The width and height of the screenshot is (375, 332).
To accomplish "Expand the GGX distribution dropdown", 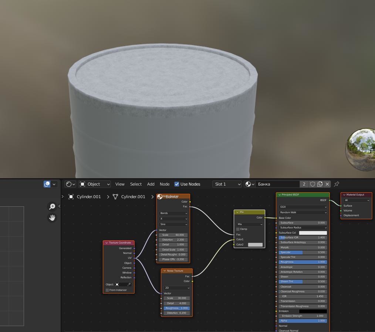I will pyautogui.click(x=303, y=207).
